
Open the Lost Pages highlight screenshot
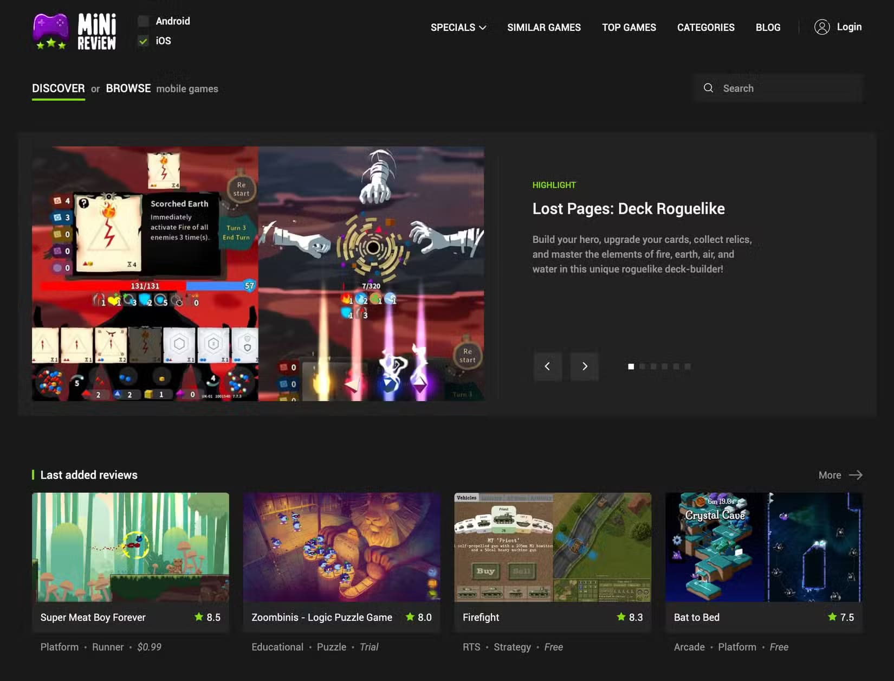258,274
